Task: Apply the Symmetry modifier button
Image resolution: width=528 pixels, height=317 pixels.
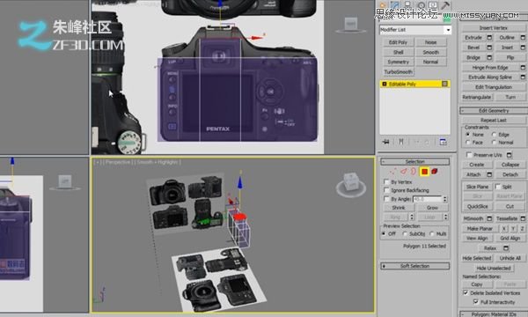Action: (x=398, y=62)
